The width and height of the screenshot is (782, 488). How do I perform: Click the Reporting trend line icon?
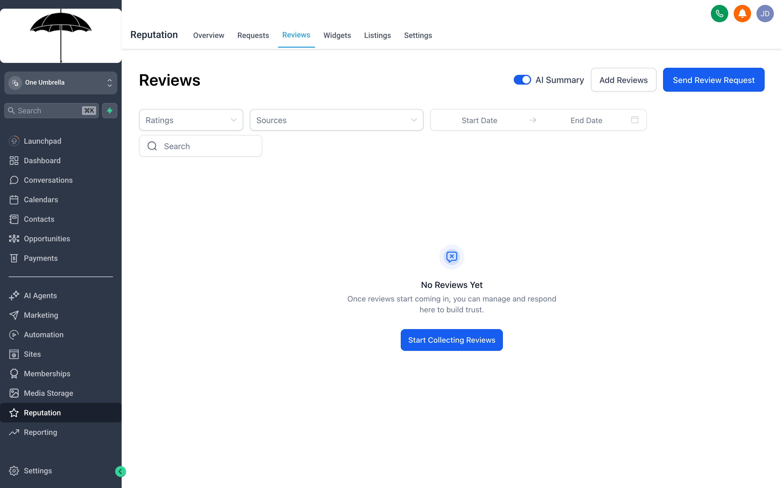click(x=14, y=432)
